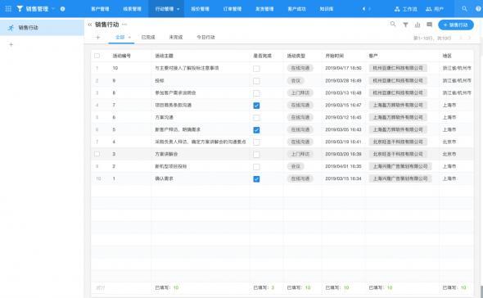Open the more options ellipsis by 销售行动
Screen dimensions: 483x298
click(x=124, y=25)
